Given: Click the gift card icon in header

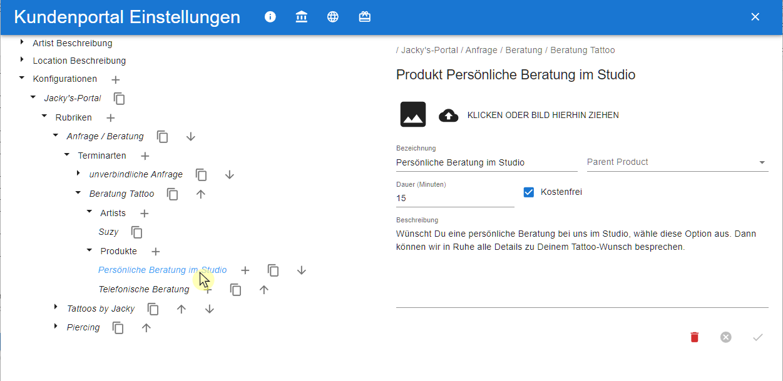Looking at the screenshot, I should 364,17.
